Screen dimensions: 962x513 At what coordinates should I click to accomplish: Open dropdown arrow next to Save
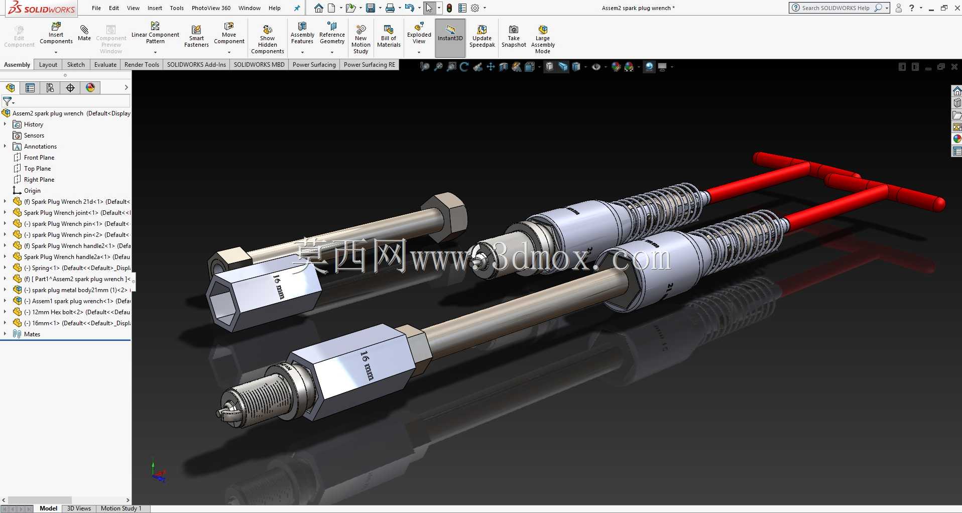[380, 8]
